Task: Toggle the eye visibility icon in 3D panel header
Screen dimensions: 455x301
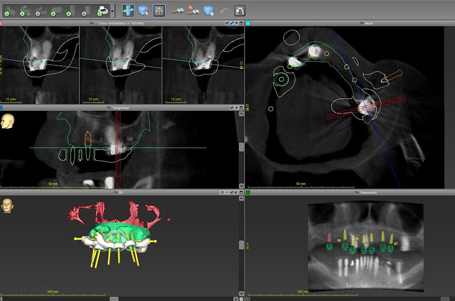Action: click(x=223, y=193)
